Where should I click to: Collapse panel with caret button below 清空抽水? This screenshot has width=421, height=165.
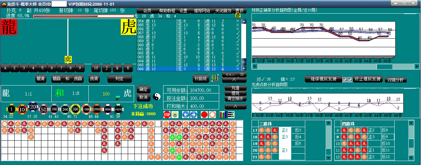click(235, 106)
